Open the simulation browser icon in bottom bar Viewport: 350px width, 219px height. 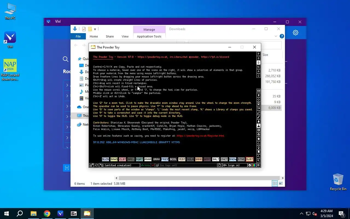tap(91, 165)
